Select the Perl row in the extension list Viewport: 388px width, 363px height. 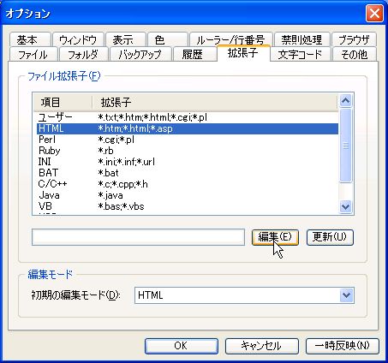(x=188, y=140)
